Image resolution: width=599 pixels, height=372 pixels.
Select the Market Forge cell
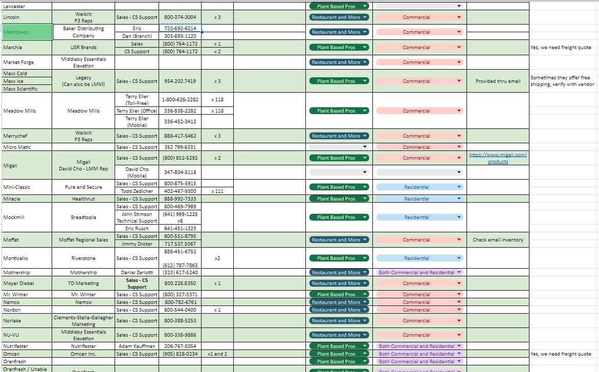(27, 62)
